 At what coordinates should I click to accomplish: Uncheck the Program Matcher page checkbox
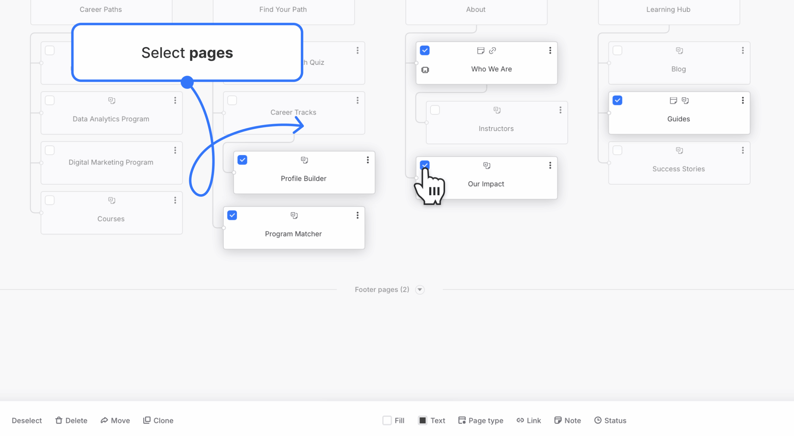tap(232, 215)
